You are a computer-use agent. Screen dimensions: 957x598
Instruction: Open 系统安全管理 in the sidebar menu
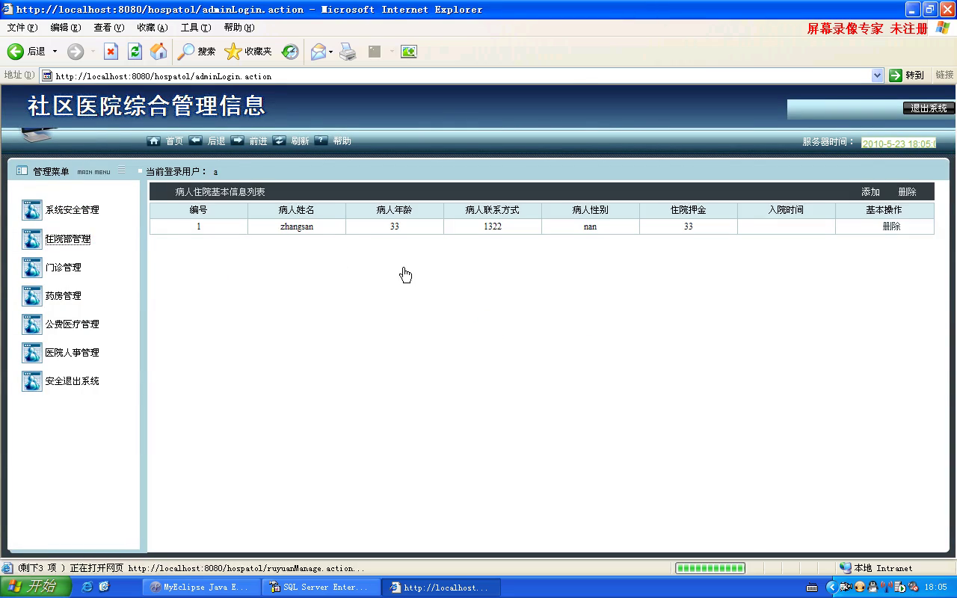tap(72, 210)
